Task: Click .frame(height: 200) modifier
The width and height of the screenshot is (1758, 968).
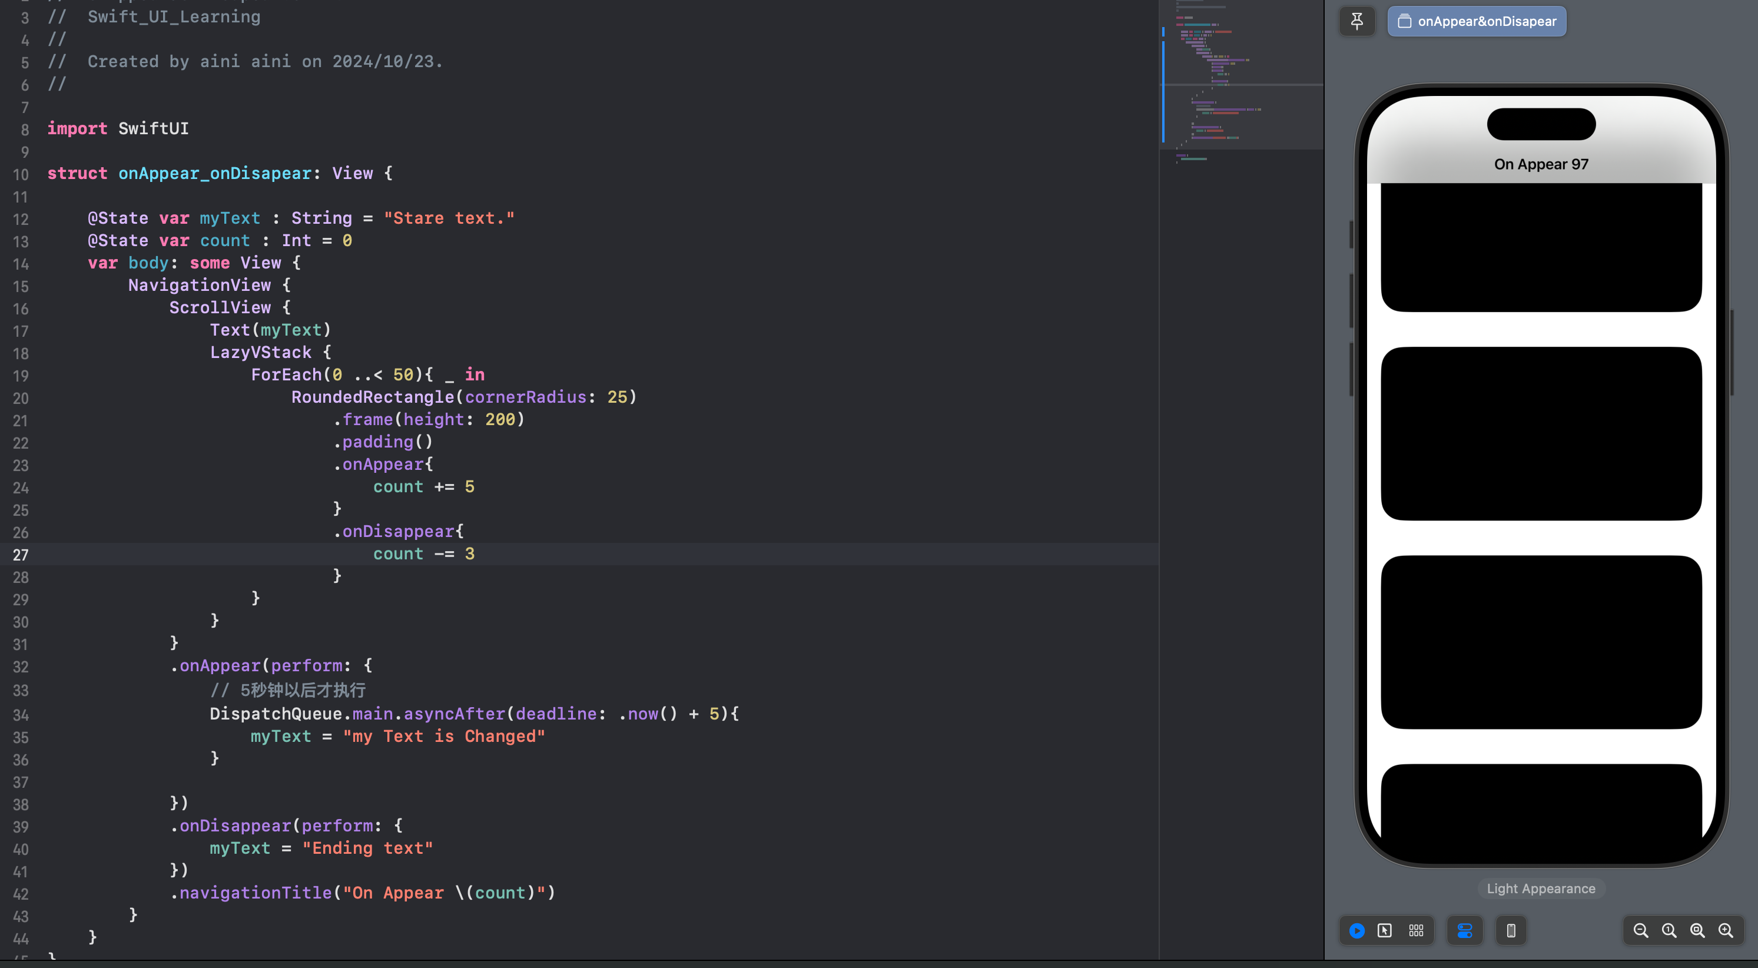Action: (429, 420)
